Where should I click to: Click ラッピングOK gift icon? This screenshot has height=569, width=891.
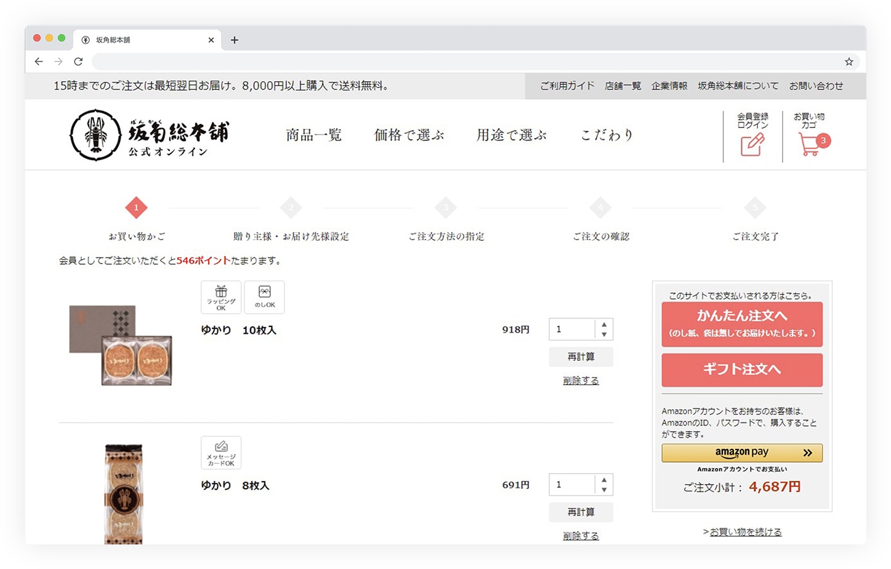click(221, 297)
